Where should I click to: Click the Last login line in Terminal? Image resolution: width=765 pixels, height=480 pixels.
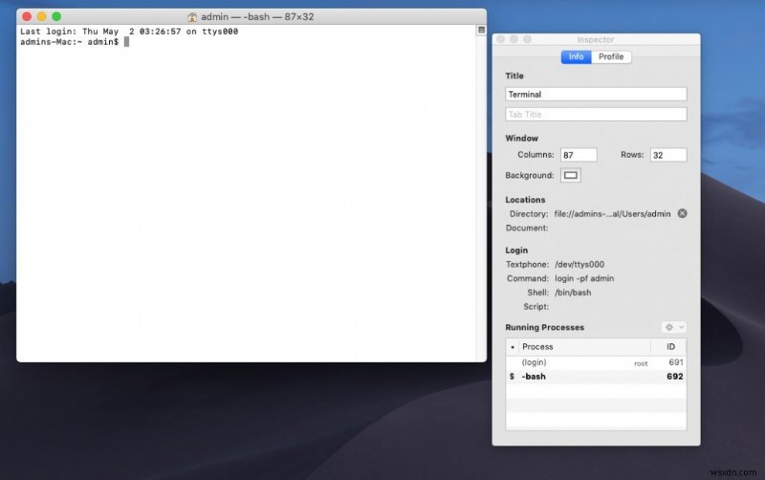129,32
